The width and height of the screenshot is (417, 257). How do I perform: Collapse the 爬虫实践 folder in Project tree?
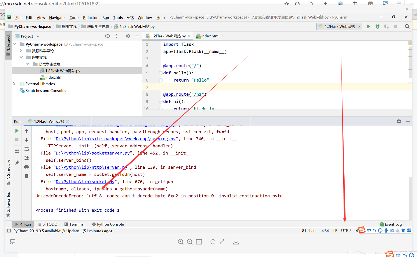pos(21,57)
